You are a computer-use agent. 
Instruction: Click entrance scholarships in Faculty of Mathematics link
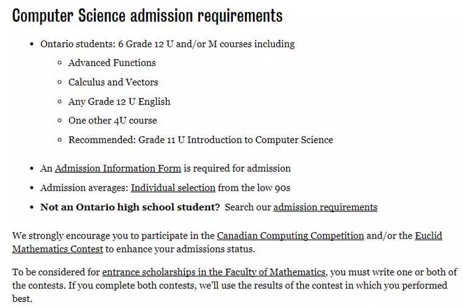[x=214, y=272]
